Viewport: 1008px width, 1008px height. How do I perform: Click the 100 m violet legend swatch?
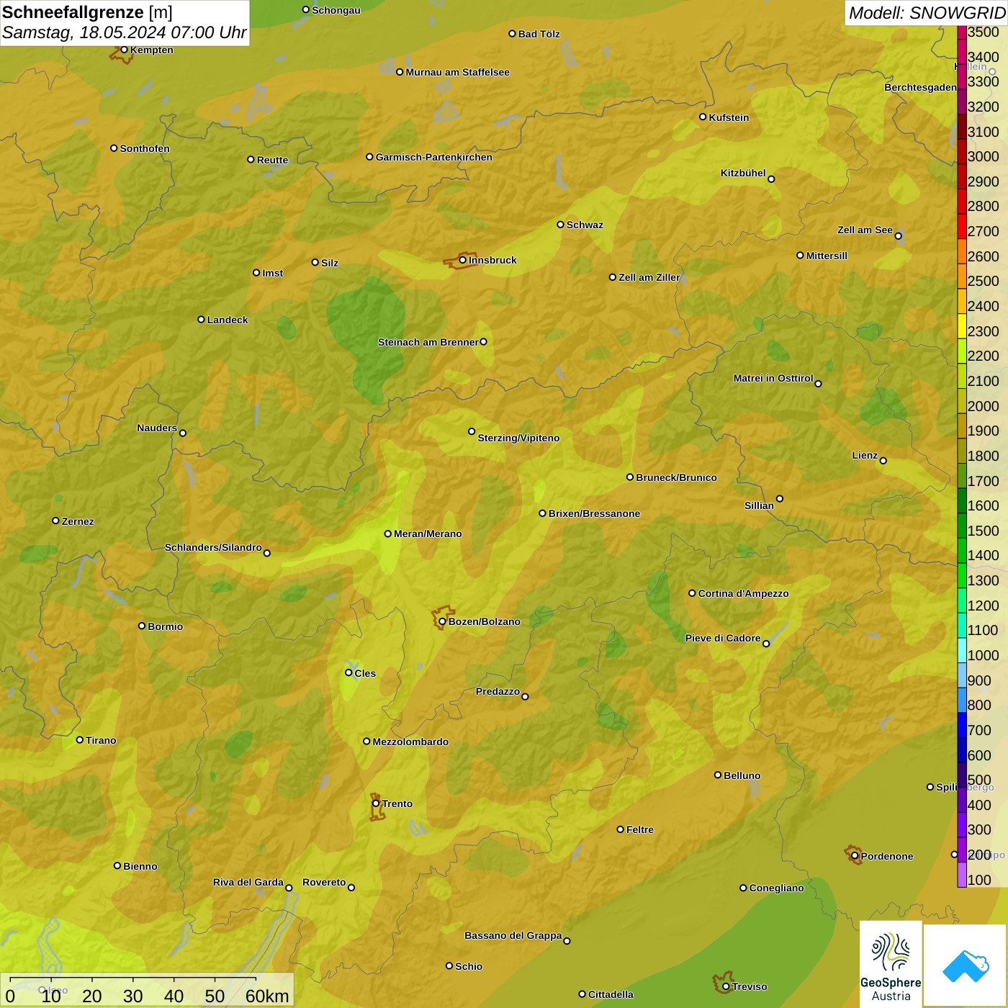click(x=962, y=875)
